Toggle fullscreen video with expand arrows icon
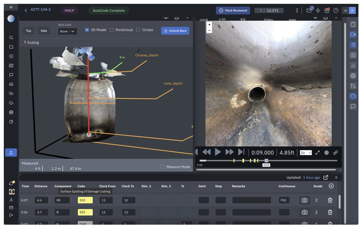362x228 pixels. (x=317, y=153)
